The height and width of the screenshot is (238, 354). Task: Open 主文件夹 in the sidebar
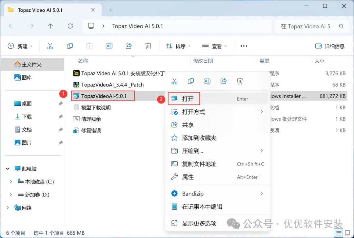tap(33, 64)
